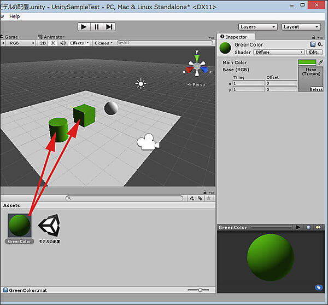The image size is (328, 305).
Task: Pick color with the eyedropper icon
Action: pyautogui.click(x=320, y=62)
